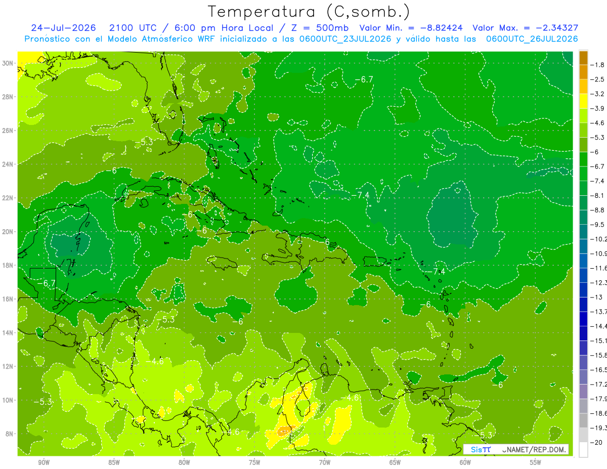This screenshot has width=607, height=469.
Task: Click the 14N latitude axis label
Action: point(8,333)
